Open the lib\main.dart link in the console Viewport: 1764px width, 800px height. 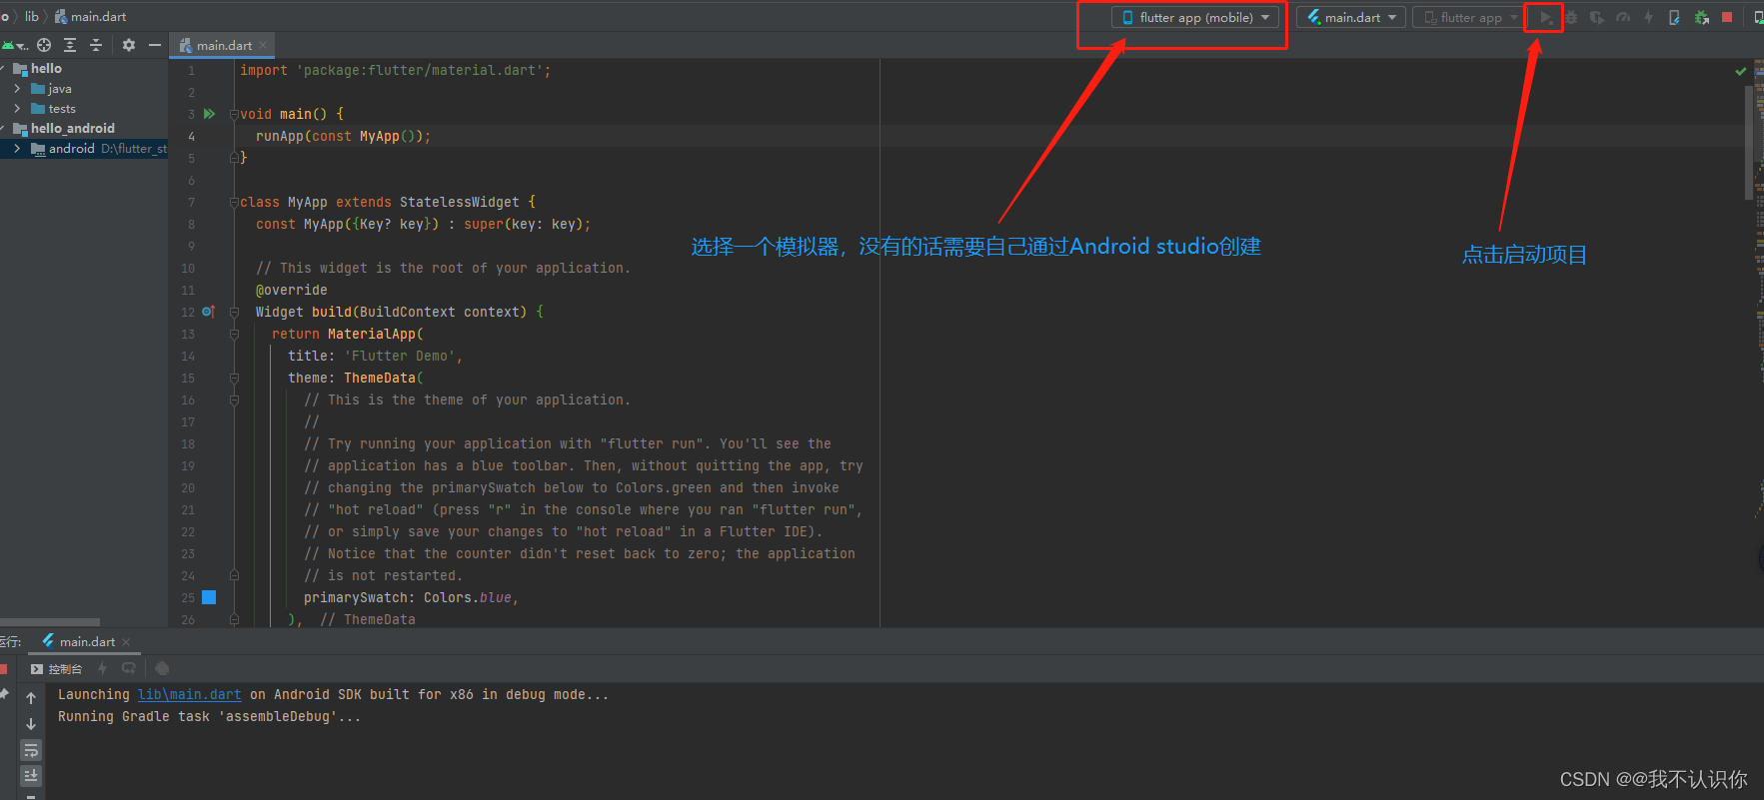[189, 694]
